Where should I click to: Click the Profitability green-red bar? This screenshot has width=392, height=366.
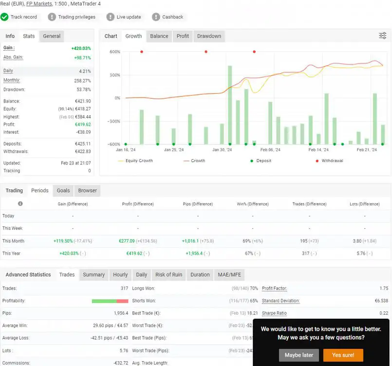pos(110,301)
